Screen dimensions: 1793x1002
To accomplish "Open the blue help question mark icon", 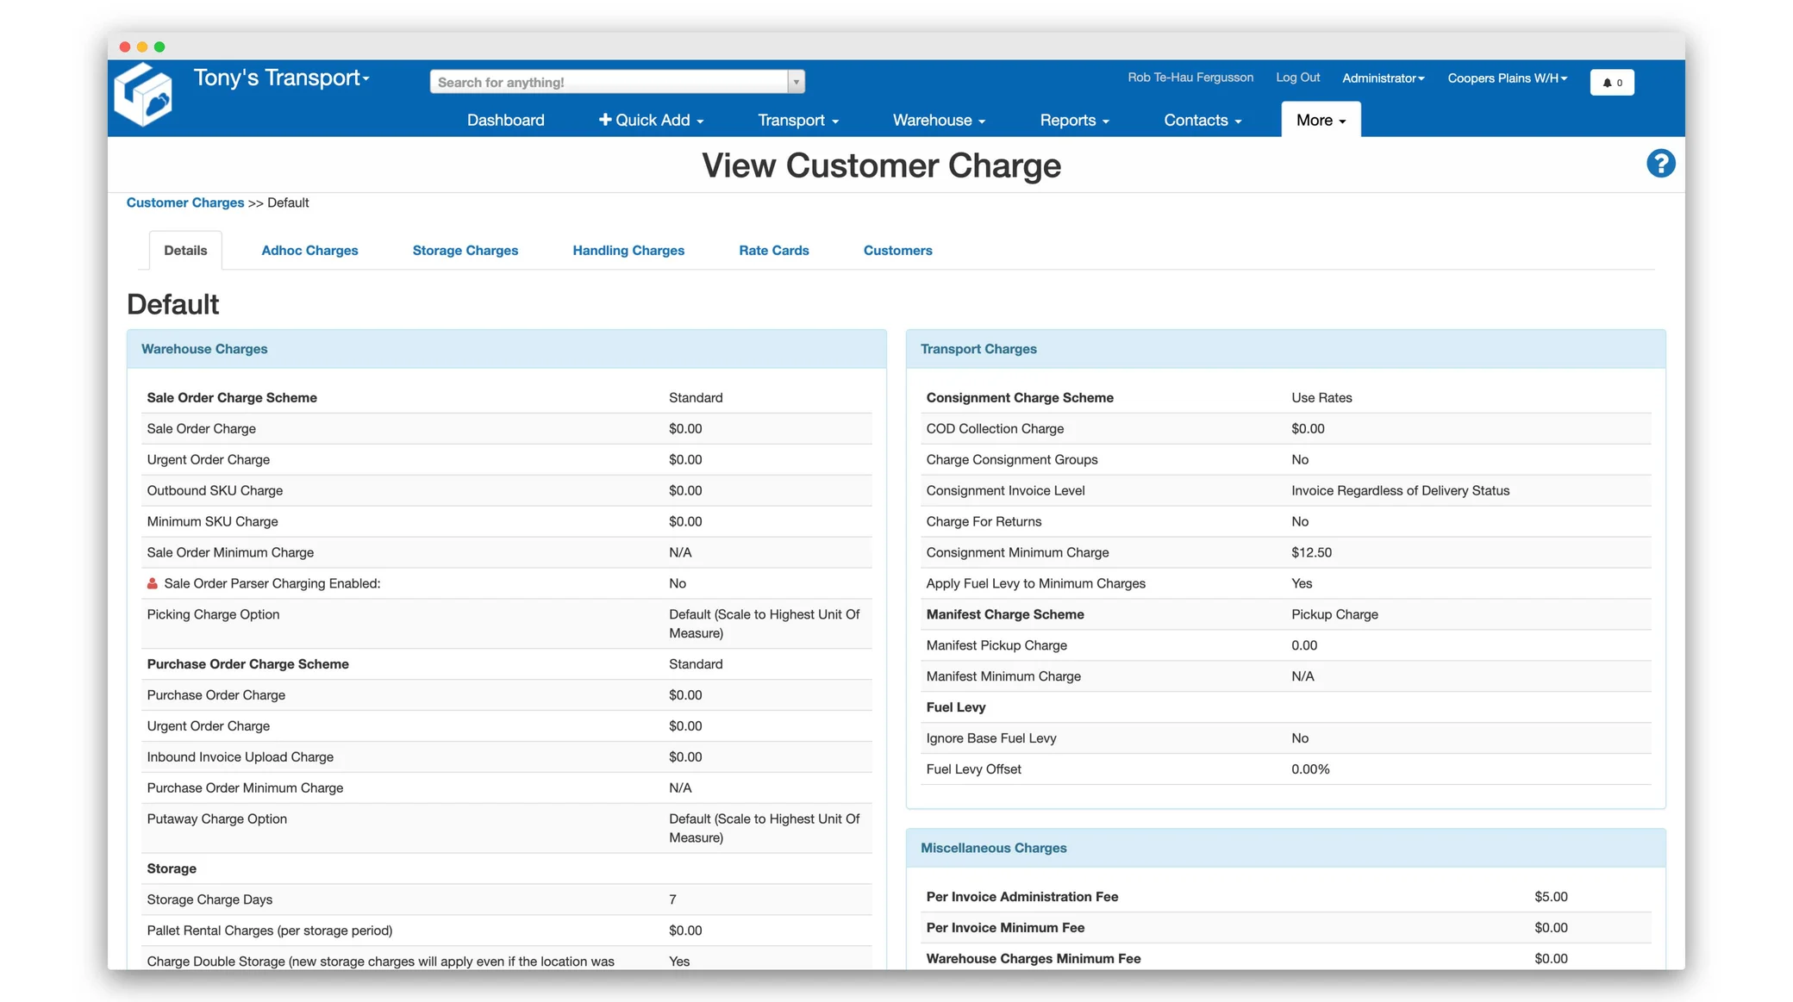I will point(1660,164).
